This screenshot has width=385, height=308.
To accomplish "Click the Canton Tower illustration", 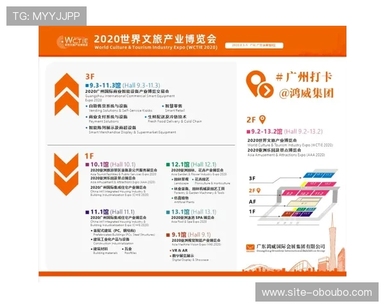I will point(332,243).
